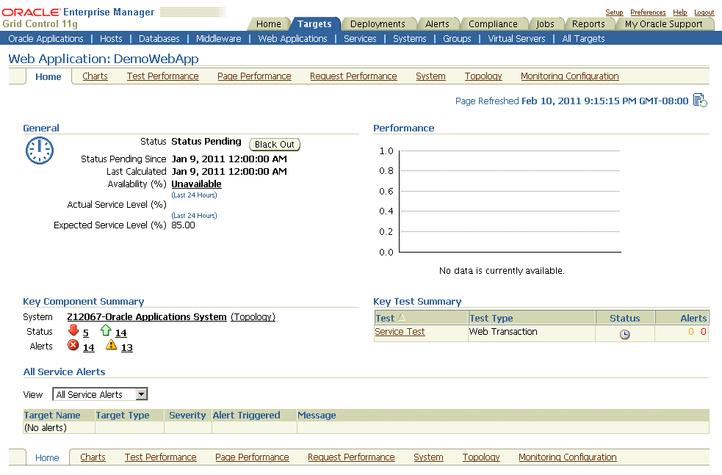Sort by the Test column arrow
The height and width of the screenshot is (475, 722).
tap(402, 318)
